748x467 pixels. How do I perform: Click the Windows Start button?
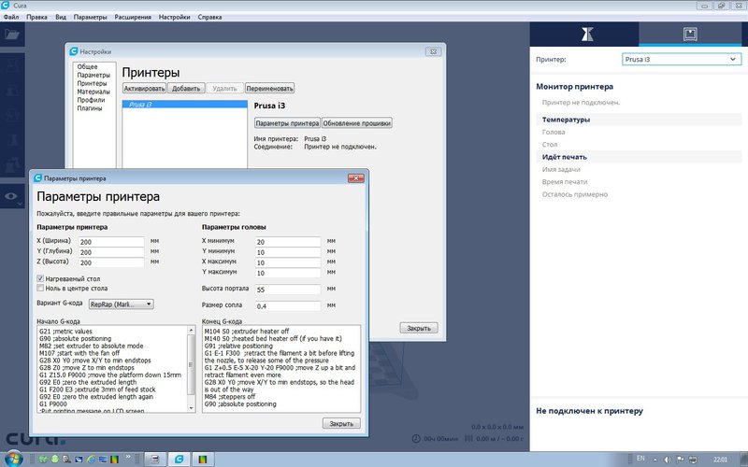tap(14, 458)
